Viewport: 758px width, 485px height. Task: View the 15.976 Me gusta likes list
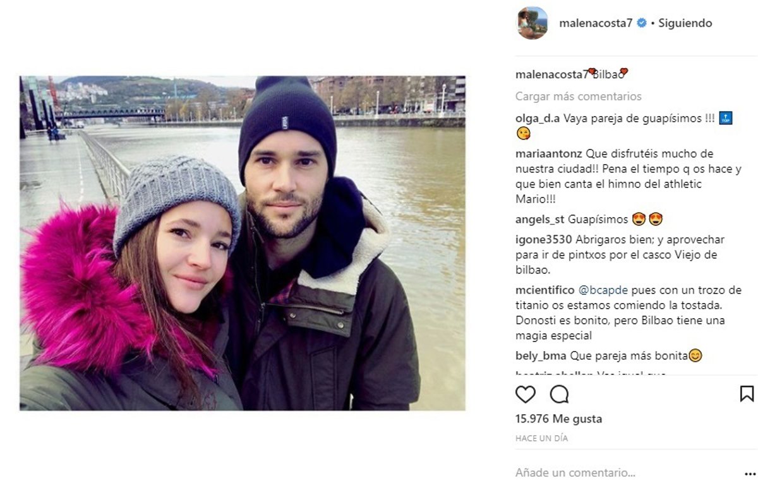pos(558,419)
